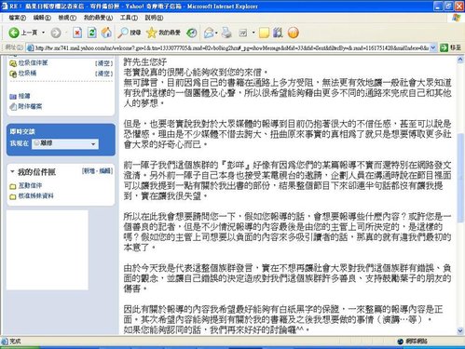Click the Internet zone icon in status bar

point(401,342)
